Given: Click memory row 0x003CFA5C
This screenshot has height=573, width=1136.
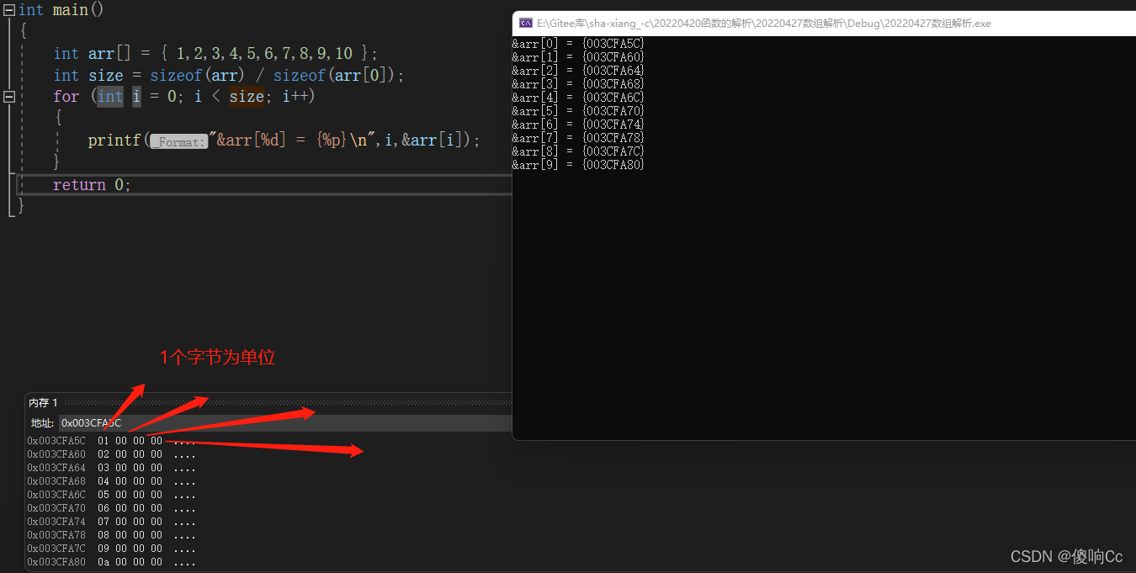Looking at the screenshot, I should [x=111, y=441].
